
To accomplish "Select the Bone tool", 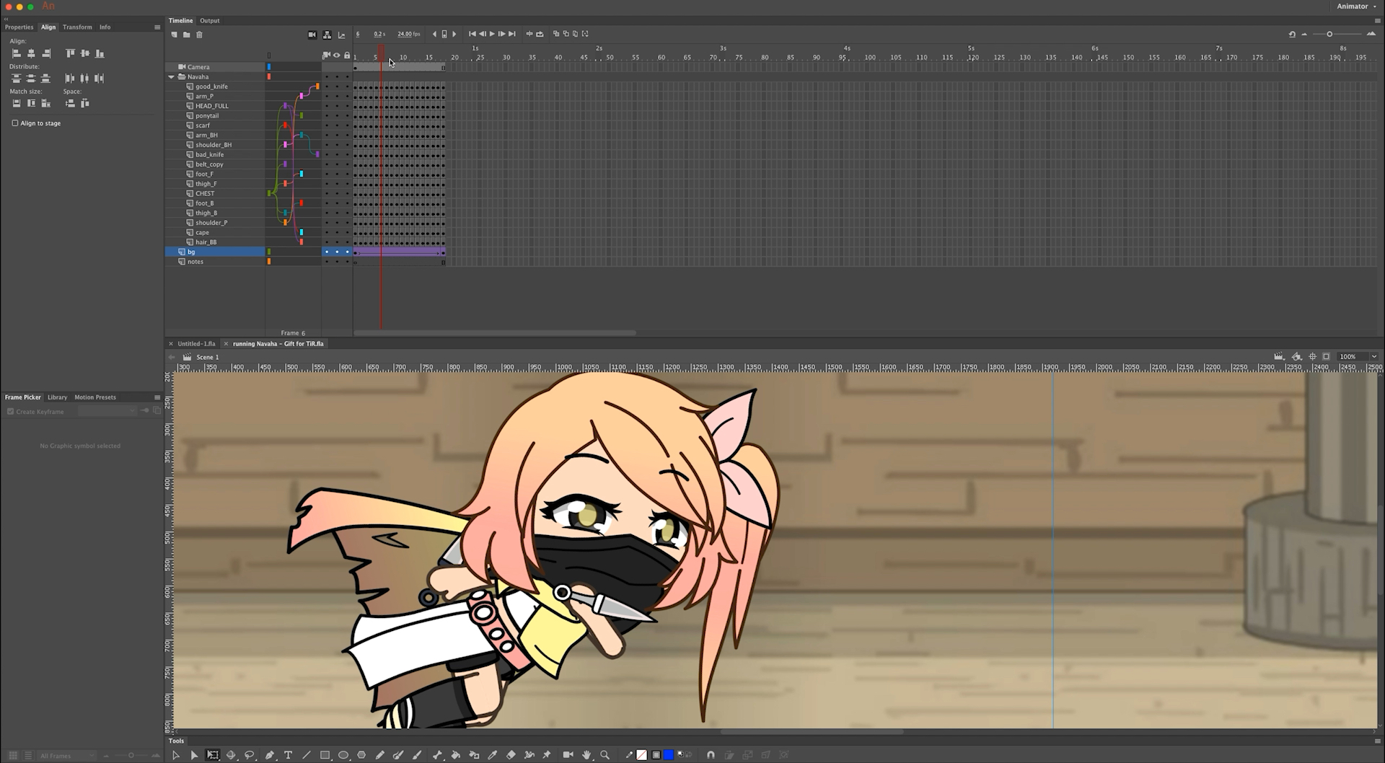I will click(x=437, y=755).
